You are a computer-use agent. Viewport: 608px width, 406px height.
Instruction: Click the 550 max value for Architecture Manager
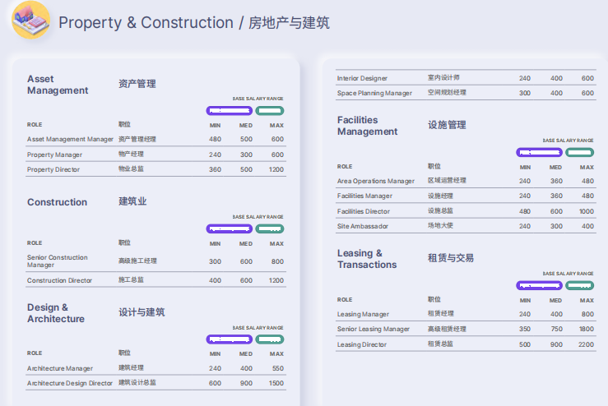point(278,368)
